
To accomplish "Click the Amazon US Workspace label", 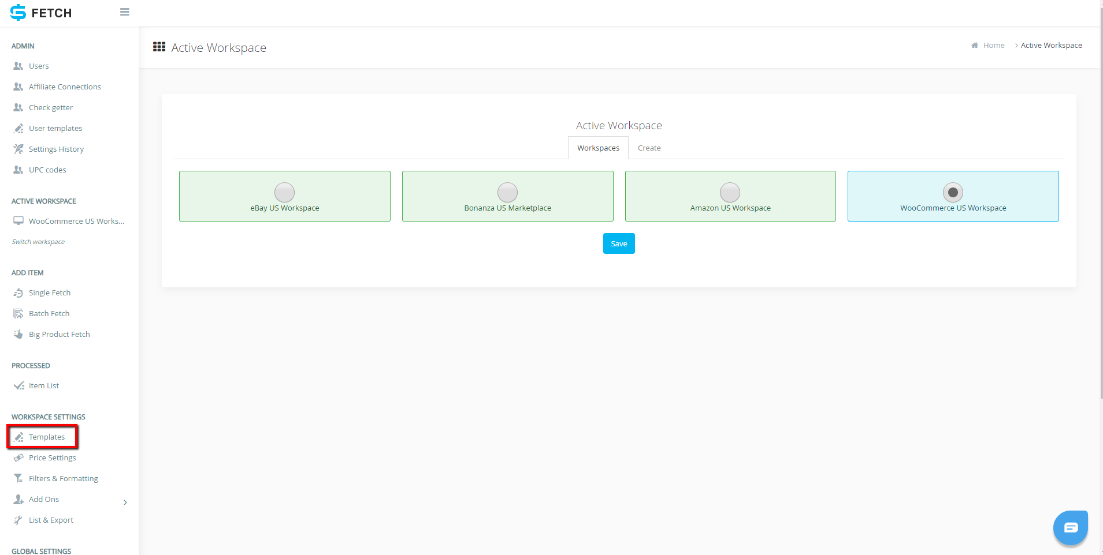I will pos(730,208).
